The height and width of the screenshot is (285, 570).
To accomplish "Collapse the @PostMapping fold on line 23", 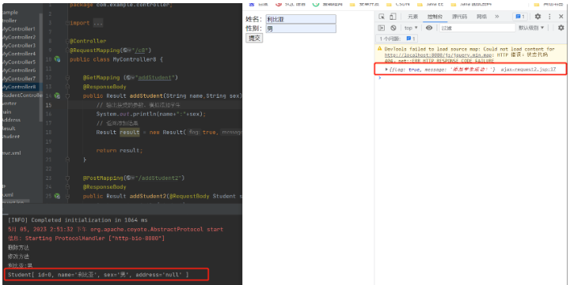I will tap(67, 178).
